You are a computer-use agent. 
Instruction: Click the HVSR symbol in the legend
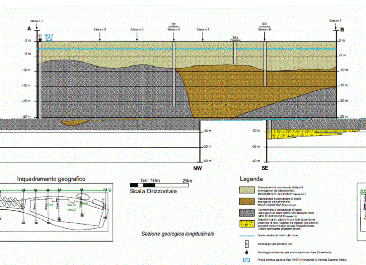pos(246,260)
